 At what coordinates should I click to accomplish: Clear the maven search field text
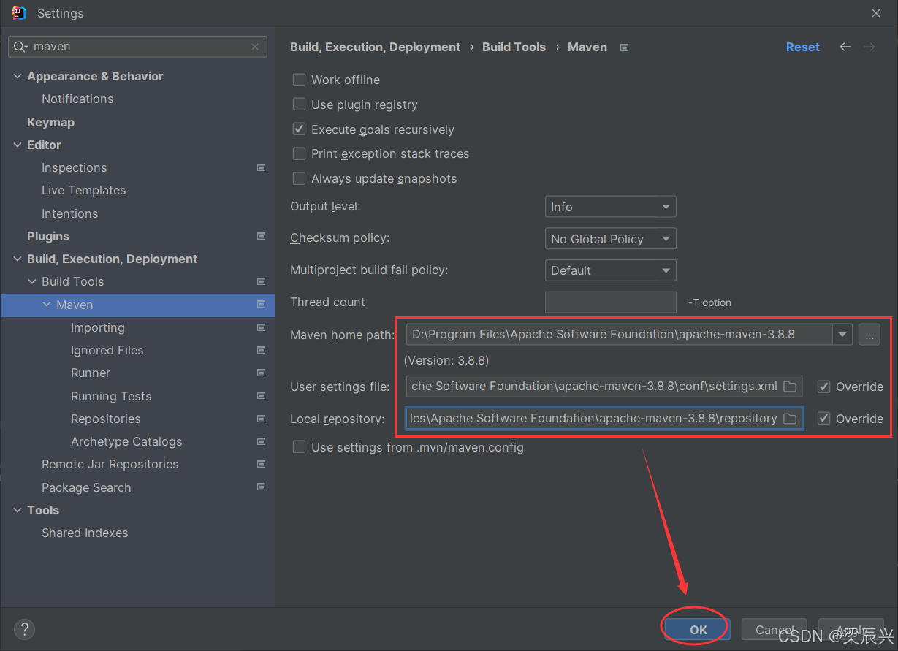click(x=255, y=47)
